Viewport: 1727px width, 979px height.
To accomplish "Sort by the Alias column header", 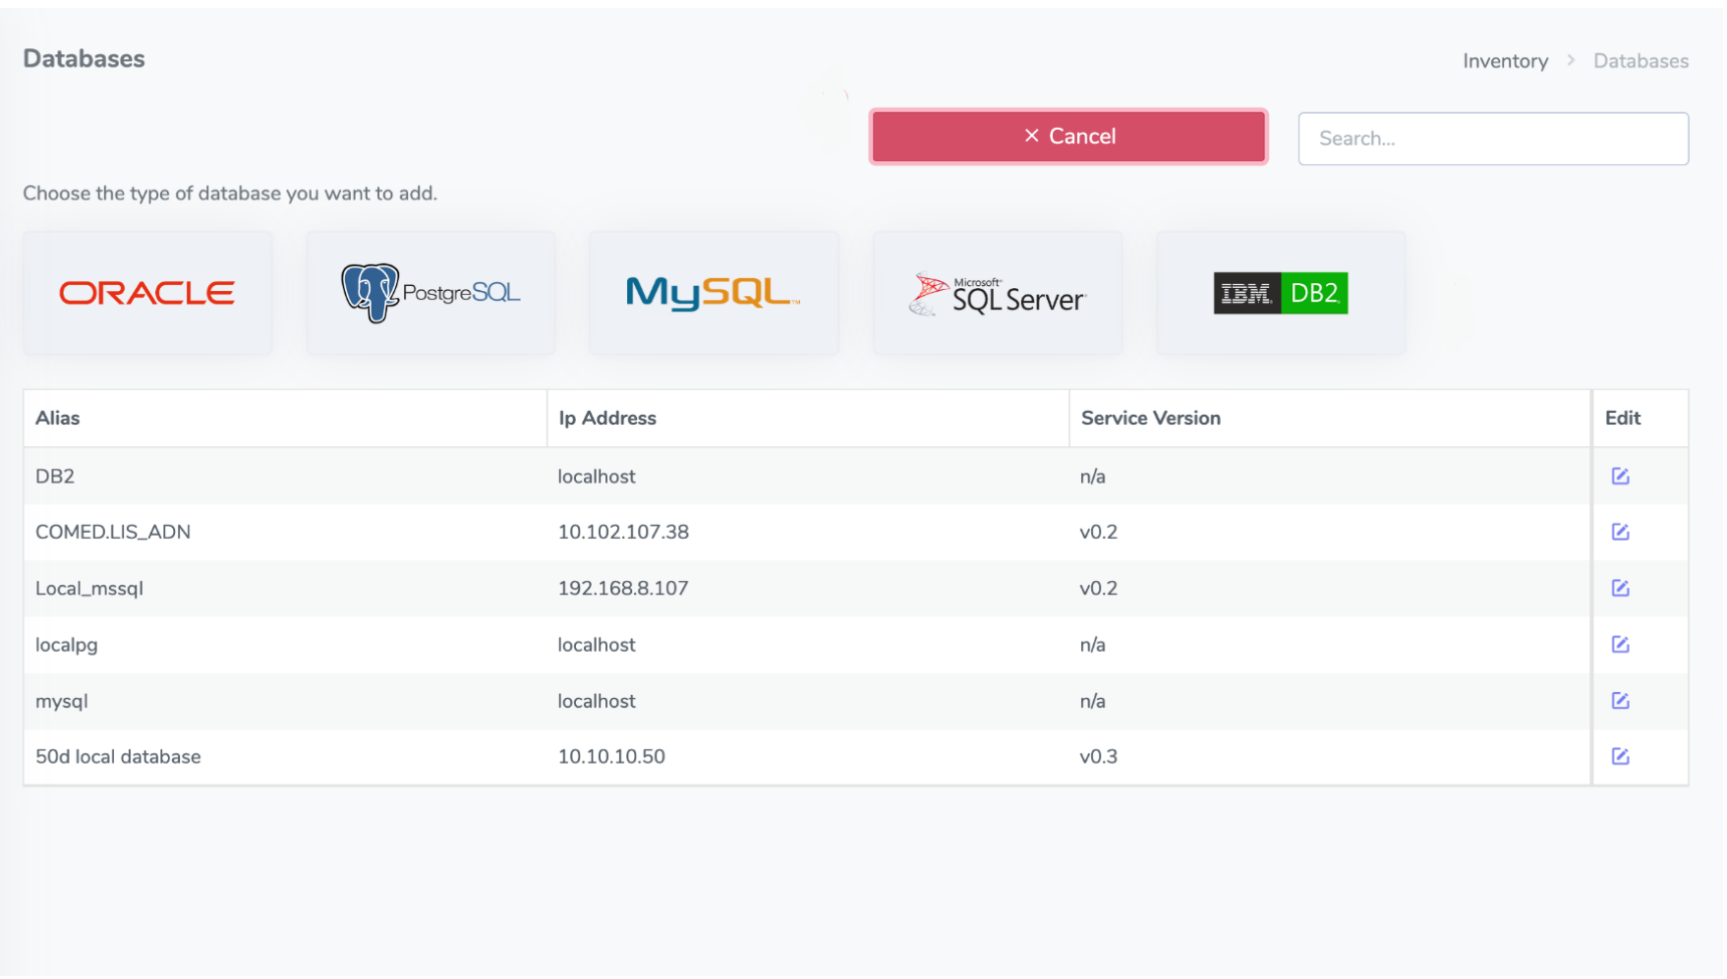I will [x=58, y=419].
